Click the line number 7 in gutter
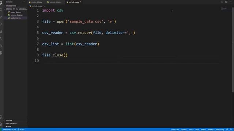 click(x=38, y=44)
